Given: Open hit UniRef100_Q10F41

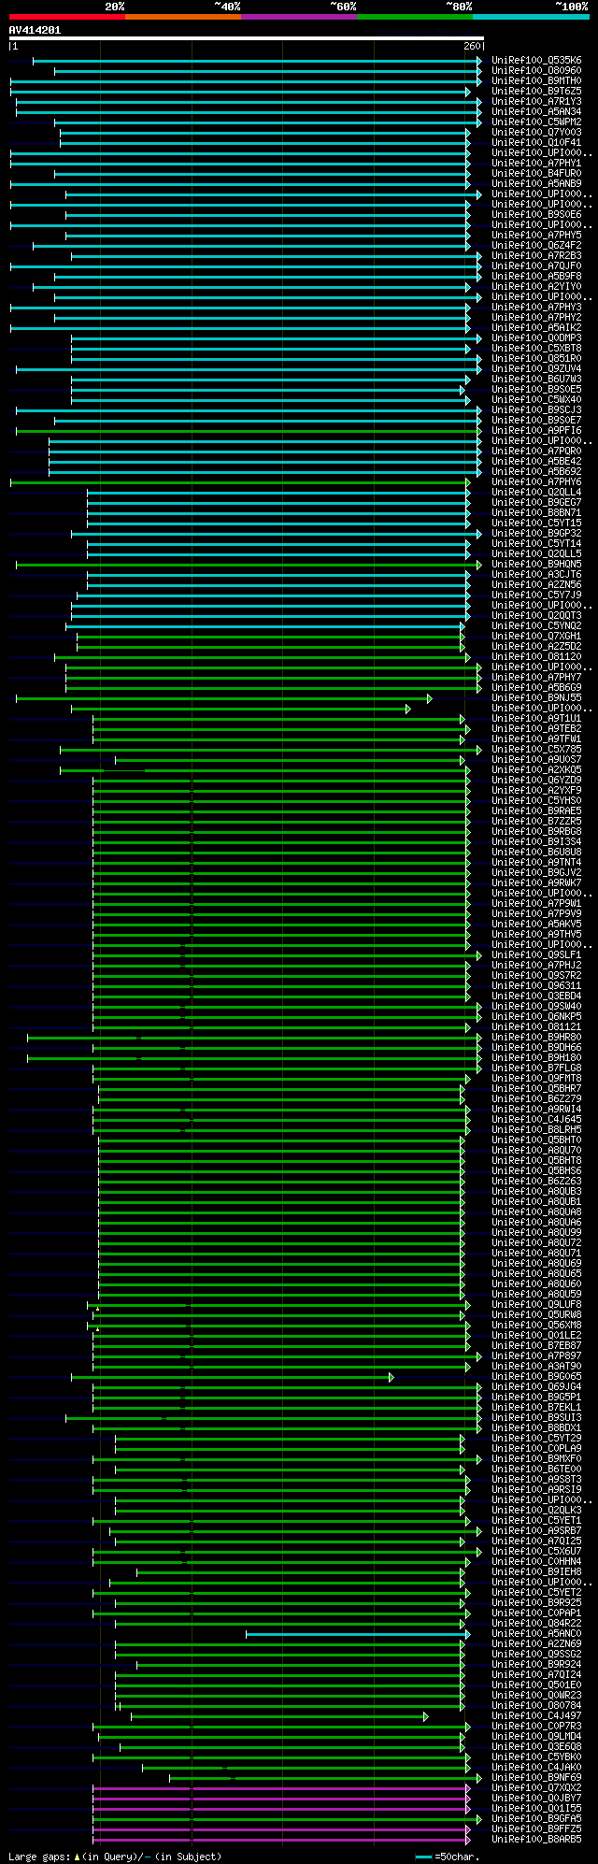Looking at the screenshot, I should tap(536, 143).
